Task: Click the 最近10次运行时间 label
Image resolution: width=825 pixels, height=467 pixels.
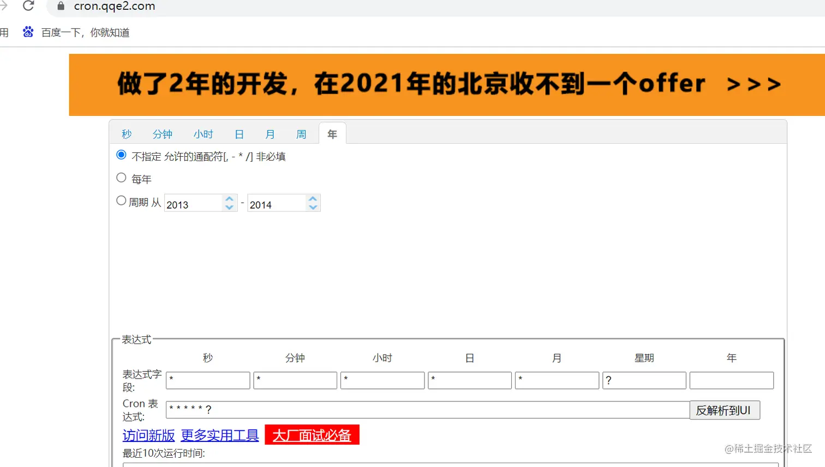Action: click(164, 453)
